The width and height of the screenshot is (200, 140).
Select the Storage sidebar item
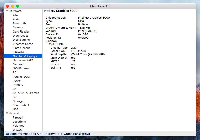coord(18,101)
